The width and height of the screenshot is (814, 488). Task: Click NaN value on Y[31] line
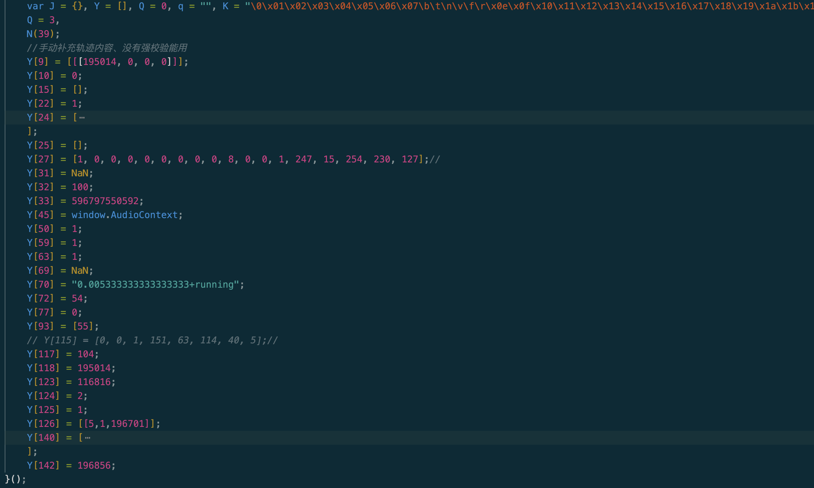pyautogui.click(x=80, y=173)
